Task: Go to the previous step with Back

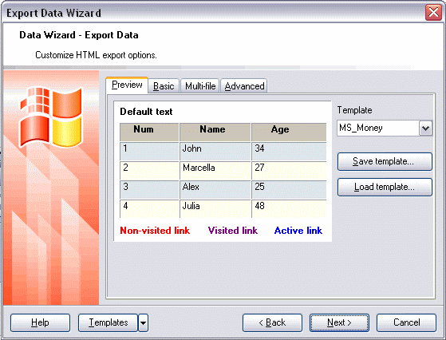Action: click(272, 322)
